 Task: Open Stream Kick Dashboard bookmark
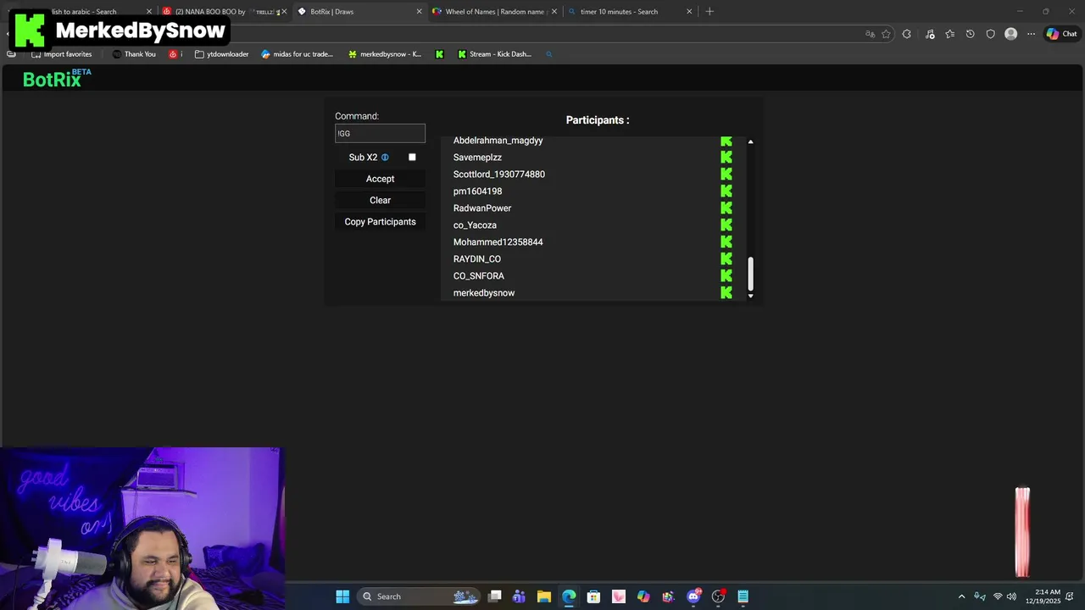click(x=495, y=54)
